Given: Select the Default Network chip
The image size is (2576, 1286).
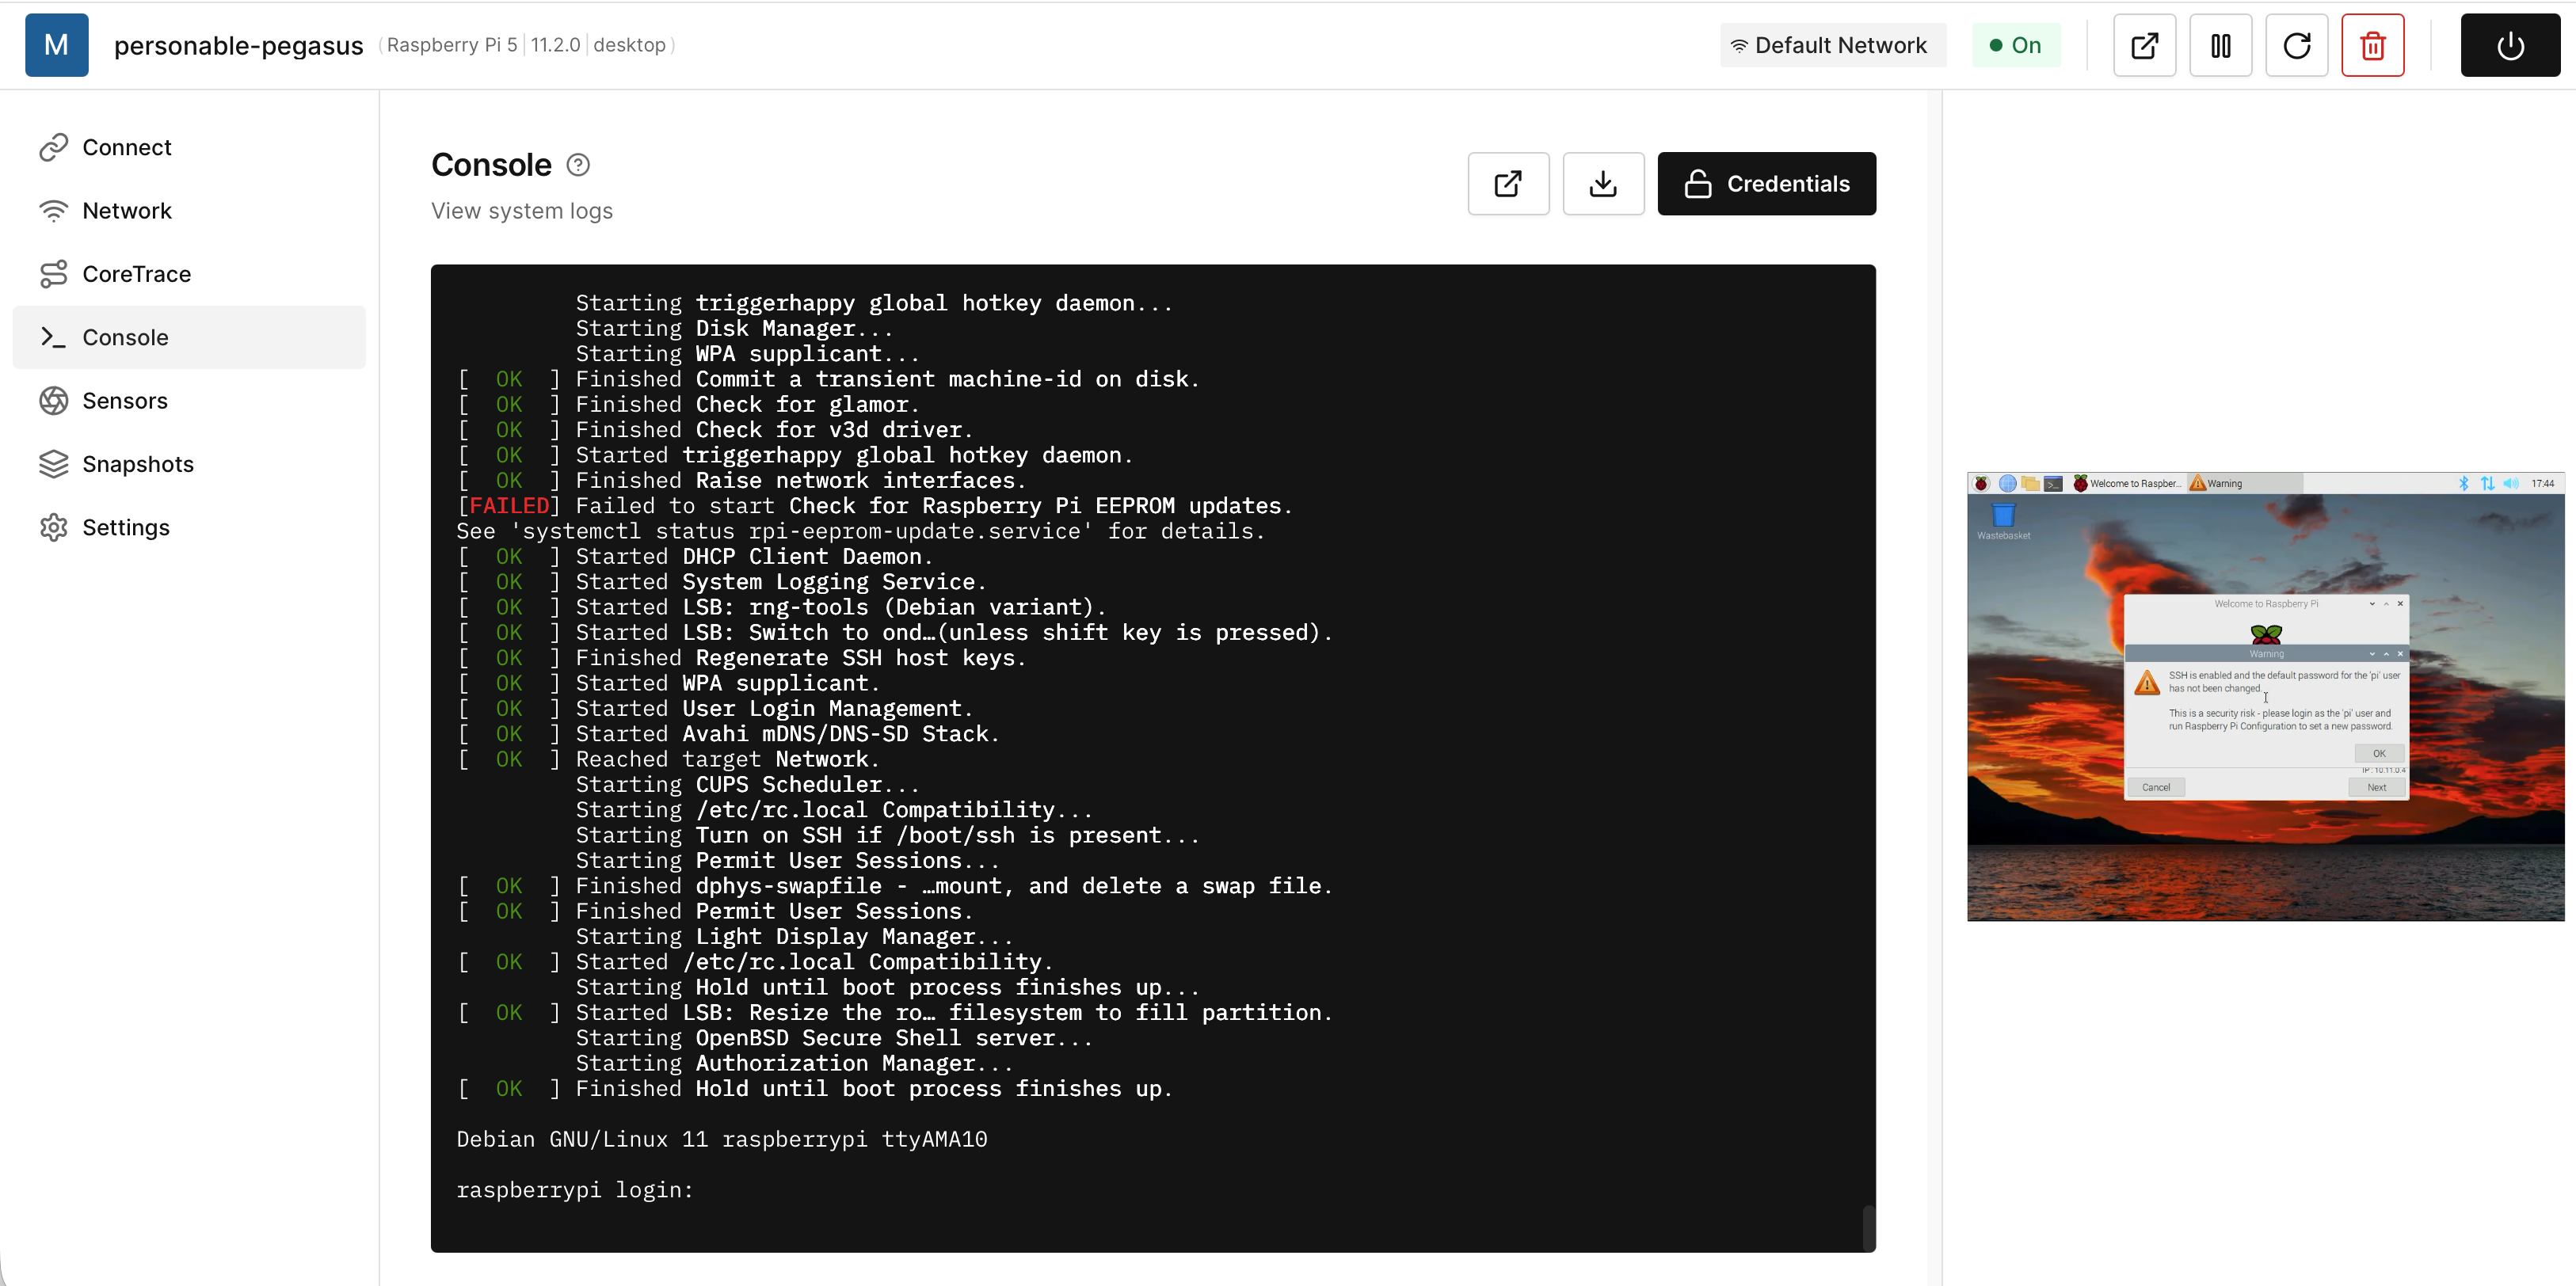Looking at the screenshot, I should [x=1832, y=45].
